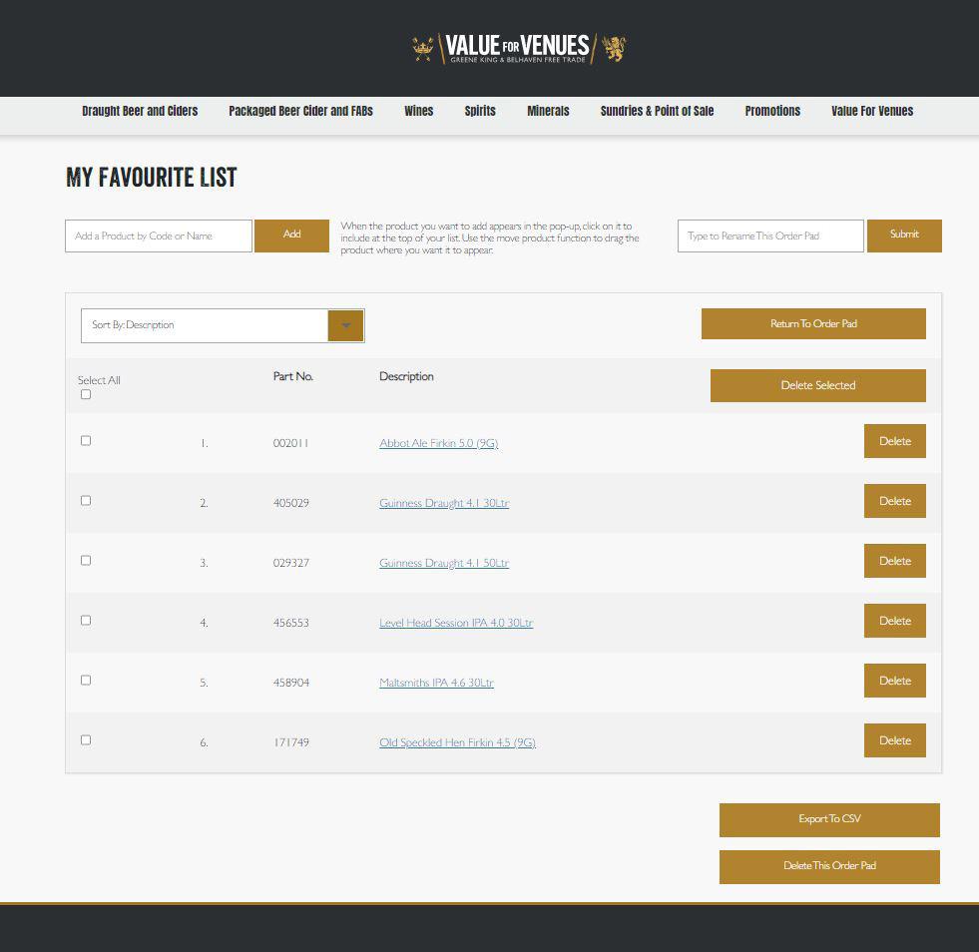The height and width of the screenshot is (952, 979).
Task: Open Level Head Session IPA 4.0 30Ltr link
Action: 456,623
